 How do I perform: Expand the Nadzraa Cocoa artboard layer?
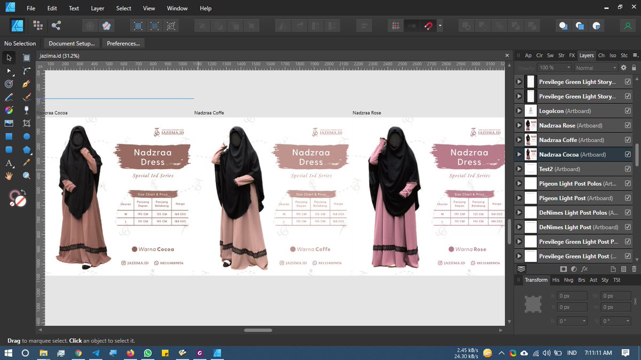tap(518, 154)
